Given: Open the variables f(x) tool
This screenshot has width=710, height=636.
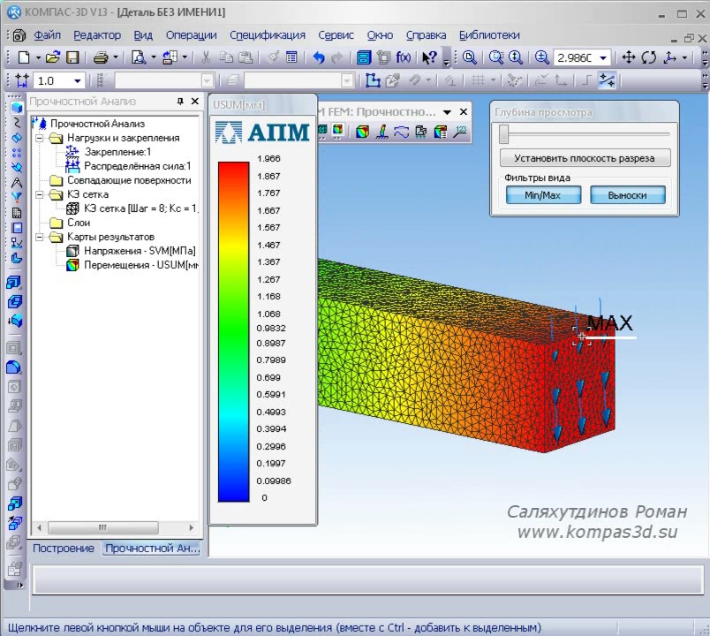Looking at the screenshot, I should click(403, 57).
